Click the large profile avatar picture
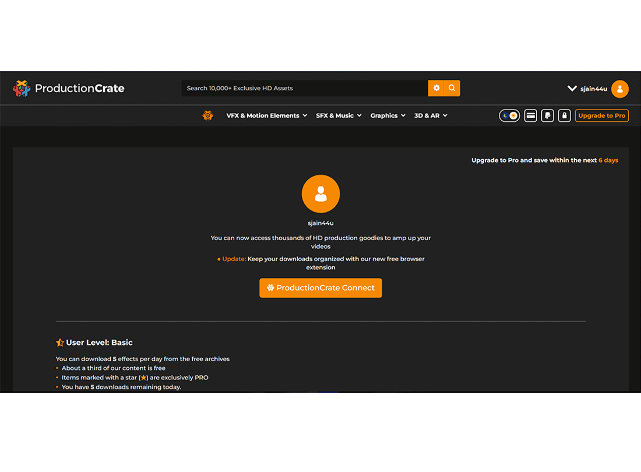Image resolution: width=641 pixels, height=472 pixels. 320,193
